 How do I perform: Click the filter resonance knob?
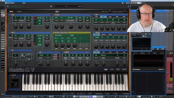click(62, 27)
